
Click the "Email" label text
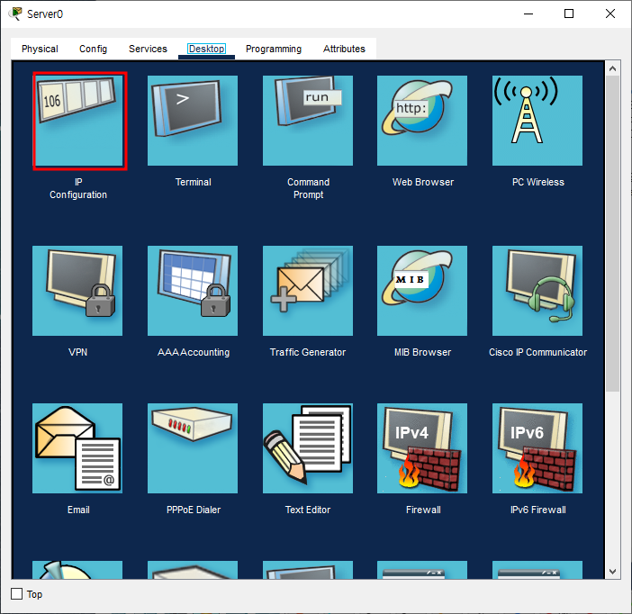(x=78, y=510)
